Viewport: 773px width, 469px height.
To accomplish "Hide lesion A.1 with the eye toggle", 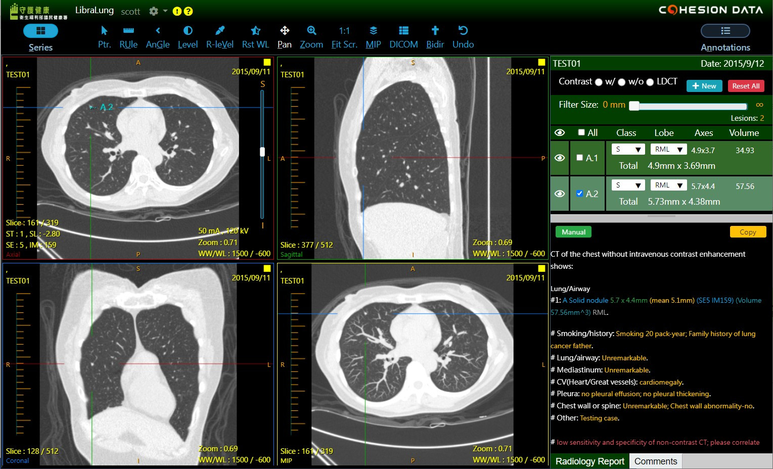I will [559, 158].
